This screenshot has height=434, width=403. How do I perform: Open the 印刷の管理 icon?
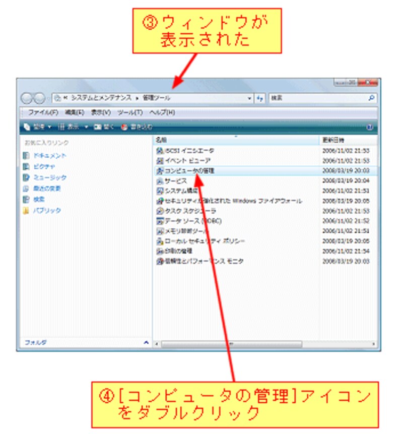click(x=160, y=252)
